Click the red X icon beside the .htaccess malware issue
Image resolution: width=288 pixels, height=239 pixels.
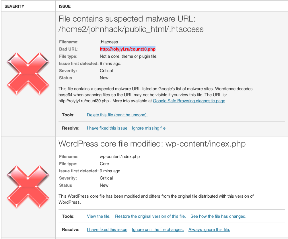pyautogui.click(x=28, y=74)
